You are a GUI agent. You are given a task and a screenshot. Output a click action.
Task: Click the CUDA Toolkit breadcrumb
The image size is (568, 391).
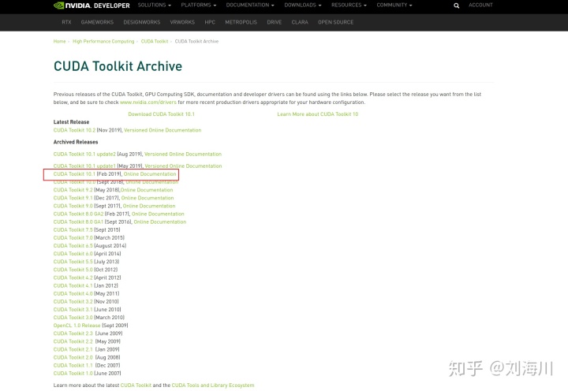point(155,41)
